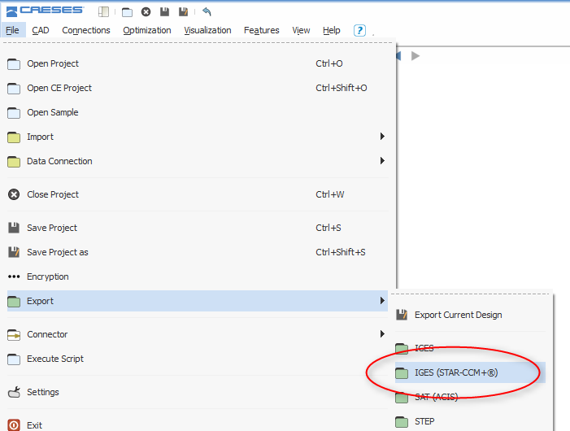This screenshot has width=570, height=431.
Task: Click the X circle icon beside Close Project
Action: coord(14,194)
